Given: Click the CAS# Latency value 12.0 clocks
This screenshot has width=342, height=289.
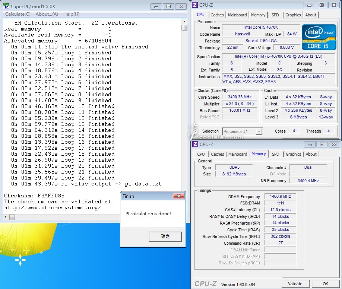Looking at the screenshot, I should click(x=280, y=210).
